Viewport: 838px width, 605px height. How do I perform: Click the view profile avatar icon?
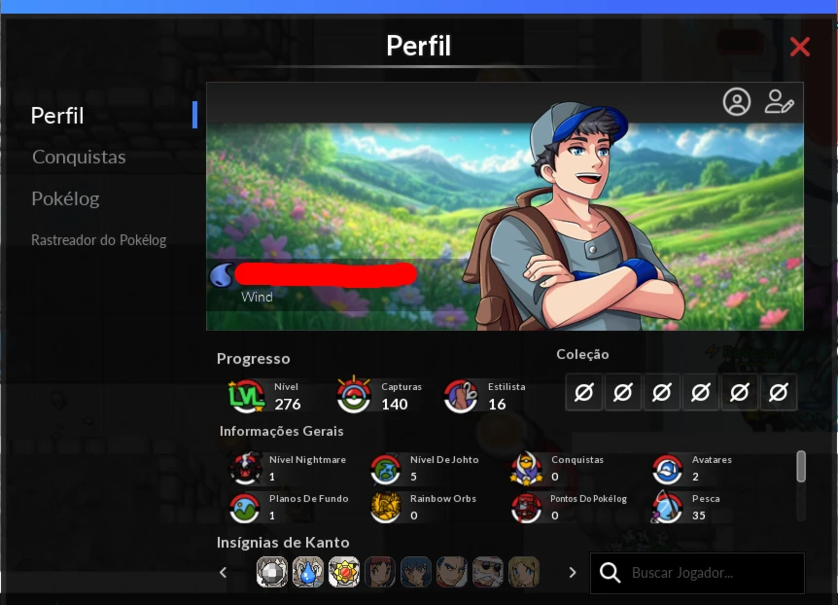click(x=737, y=101)
